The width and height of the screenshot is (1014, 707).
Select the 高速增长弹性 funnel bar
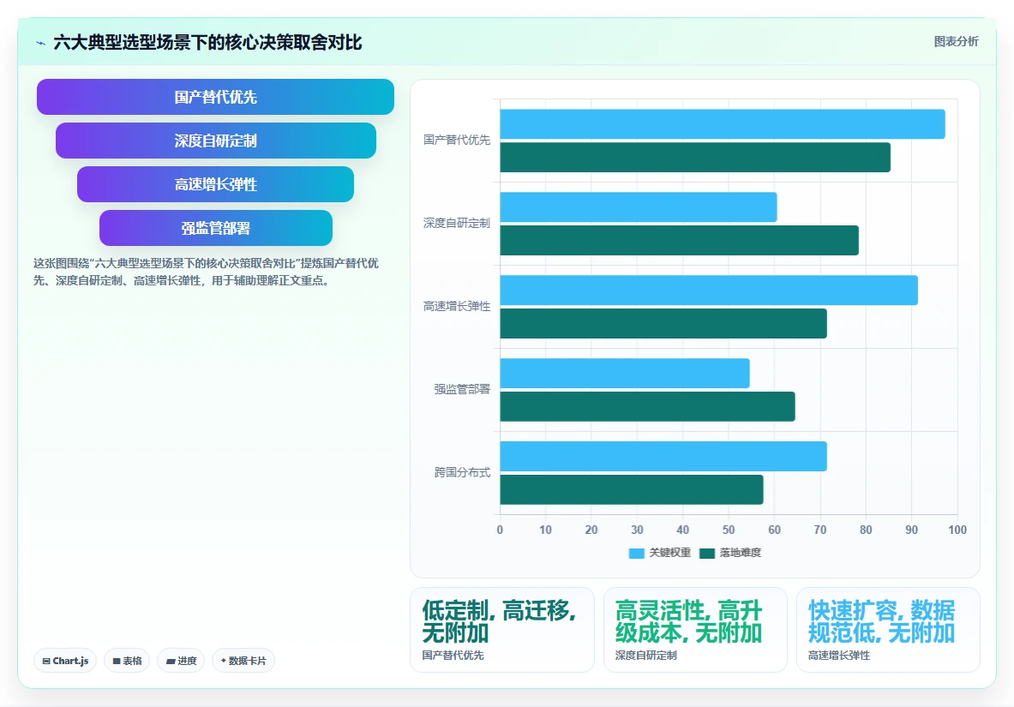point(215,184)
